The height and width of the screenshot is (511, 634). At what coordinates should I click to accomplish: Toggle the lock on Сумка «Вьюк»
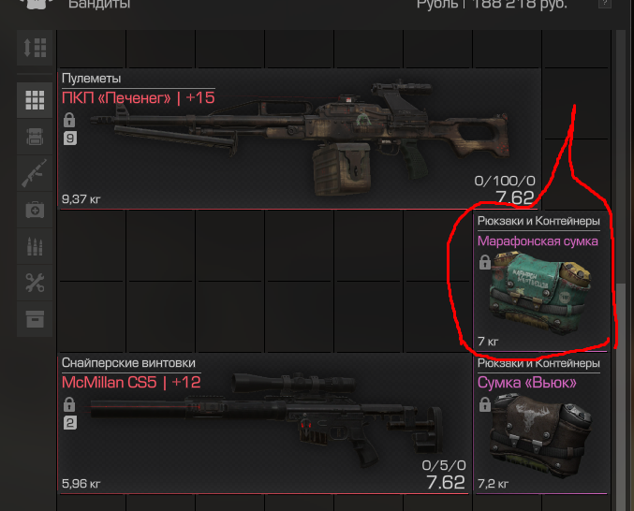[x=485, y=404]
